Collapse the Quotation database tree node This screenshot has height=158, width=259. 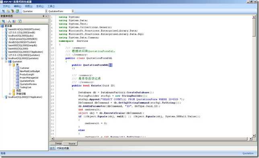point(6,61)
